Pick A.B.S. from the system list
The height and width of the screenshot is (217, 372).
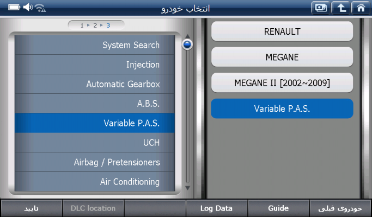point(95,104)
